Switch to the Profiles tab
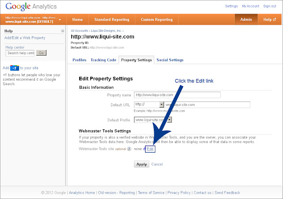 [80, 60]
